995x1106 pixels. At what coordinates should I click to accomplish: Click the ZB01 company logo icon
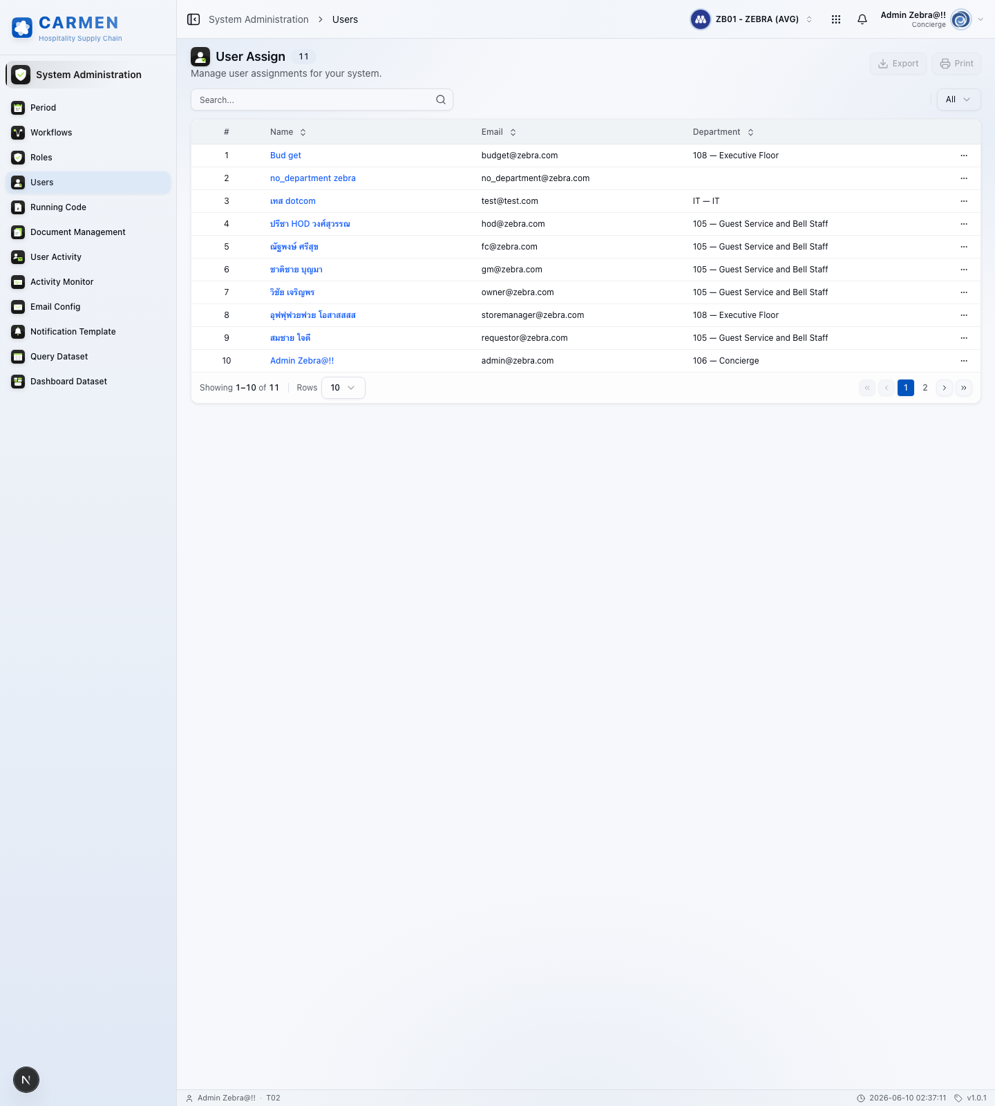pos(701,19)
